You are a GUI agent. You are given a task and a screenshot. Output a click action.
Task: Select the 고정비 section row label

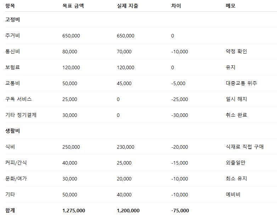tap(12, 20)
